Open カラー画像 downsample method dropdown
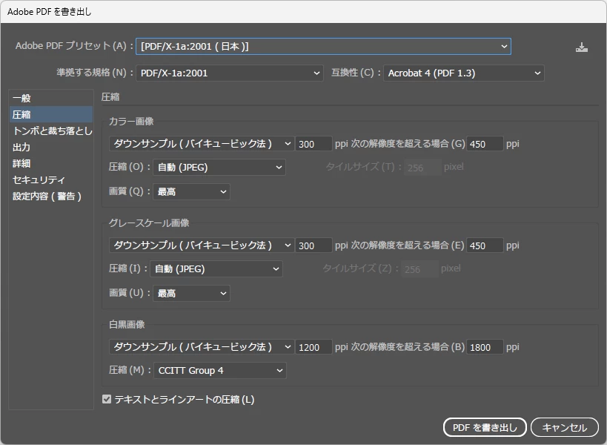Image resolution: width=607 pixels, height=445 pixels. point(202,144)
